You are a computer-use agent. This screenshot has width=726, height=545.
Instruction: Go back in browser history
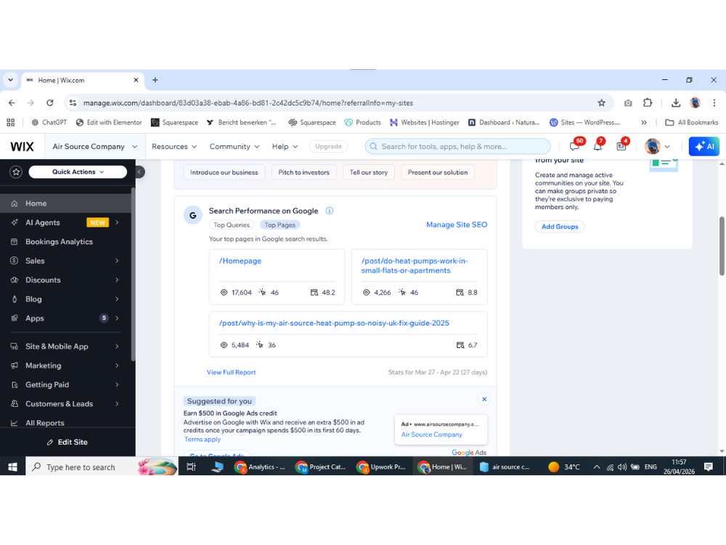pos(12,103)
